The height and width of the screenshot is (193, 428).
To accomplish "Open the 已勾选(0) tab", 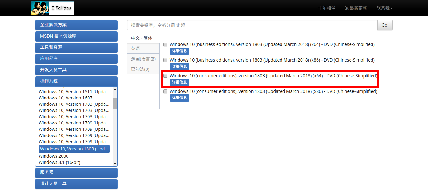I will (x=143, y=69).
